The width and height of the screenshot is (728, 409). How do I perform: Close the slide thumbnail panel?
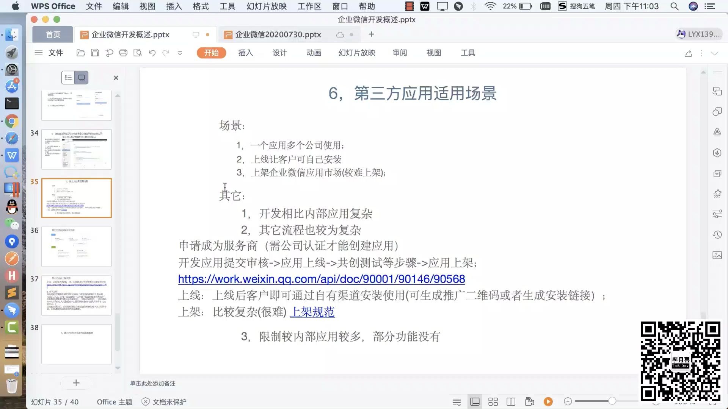116,78
